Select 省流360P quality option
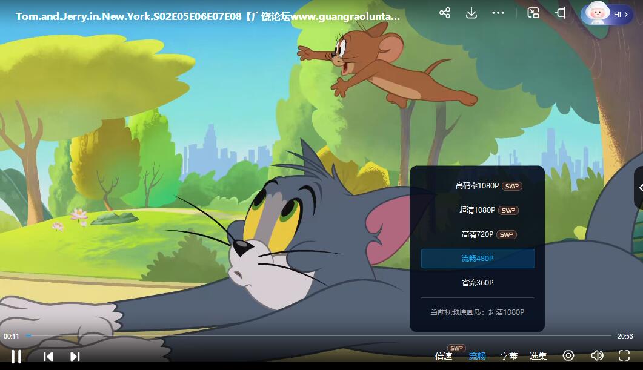 [x=478, y=283]
